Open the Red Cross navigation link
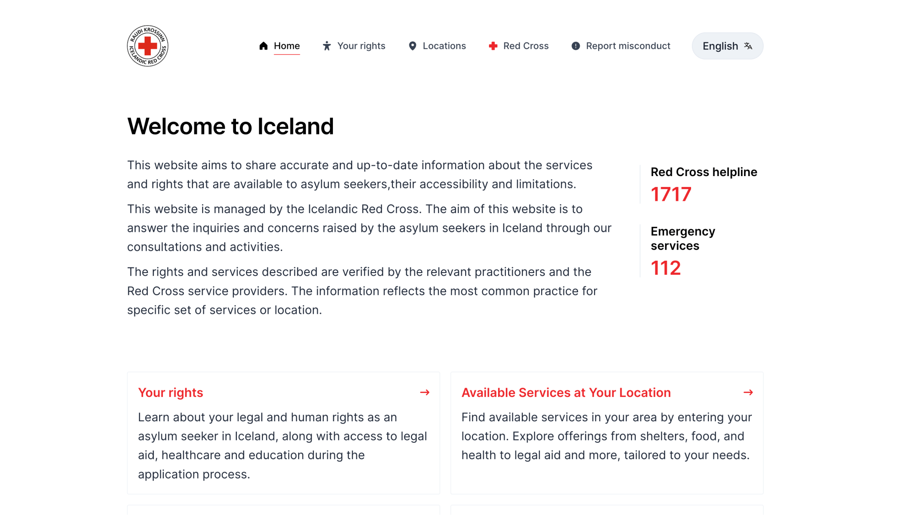The image size is (901, 515). click(519, 46)
